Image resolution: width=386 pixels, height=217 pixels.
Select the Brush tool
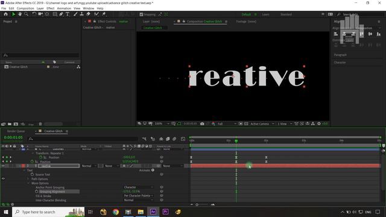click(75, 14)
